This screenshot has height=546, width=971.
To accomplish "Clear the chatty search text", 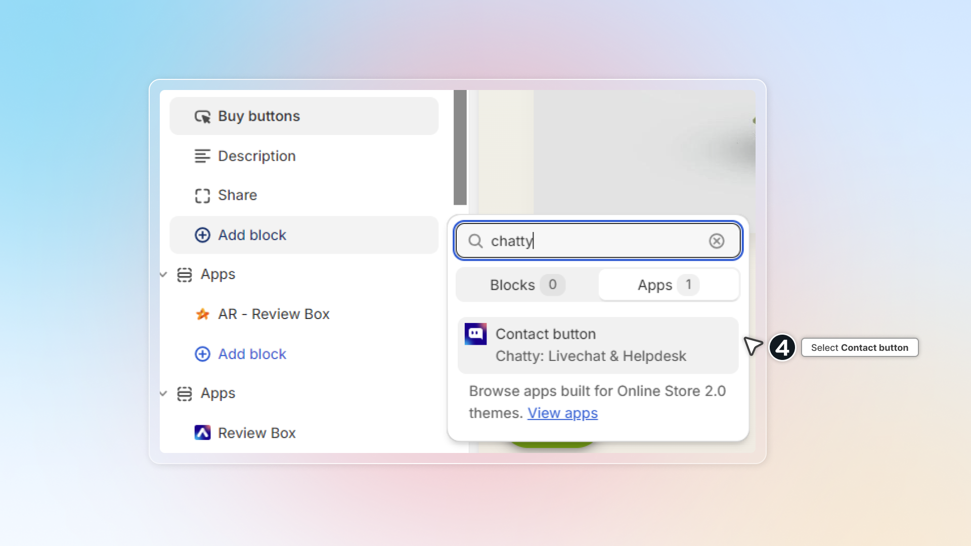I will [x=716, y=241].
